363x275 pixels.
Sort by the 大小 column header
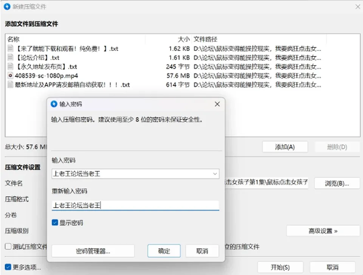(x=184, y=39)
